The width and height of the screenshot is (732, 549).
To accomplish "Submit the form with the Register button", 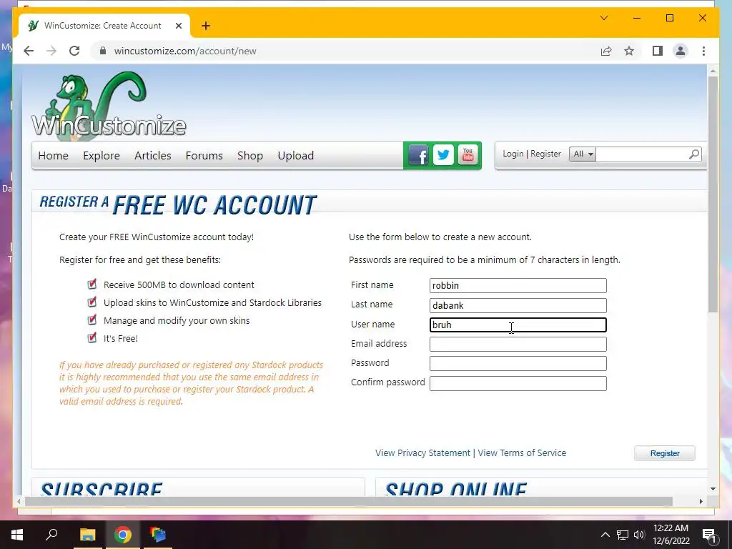I will 665,452.
